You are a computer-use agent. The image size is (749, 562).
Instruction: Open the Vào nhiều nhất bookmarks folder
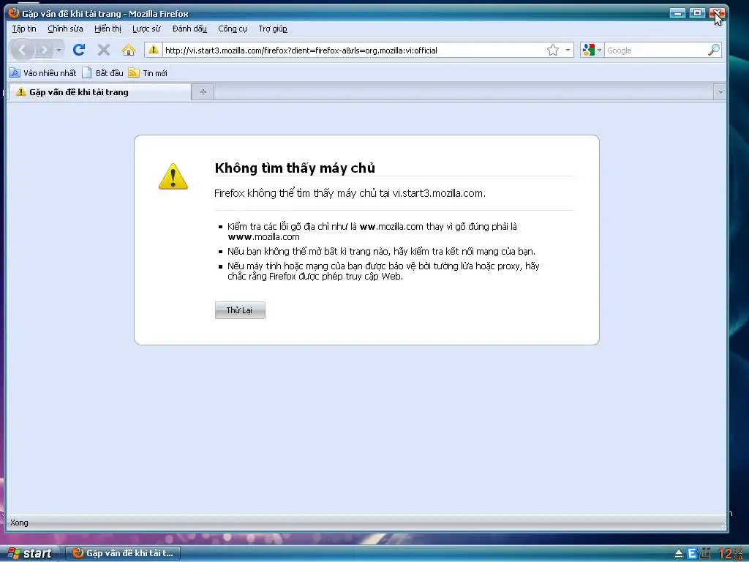pyautogui.click(x=43, y=73)
